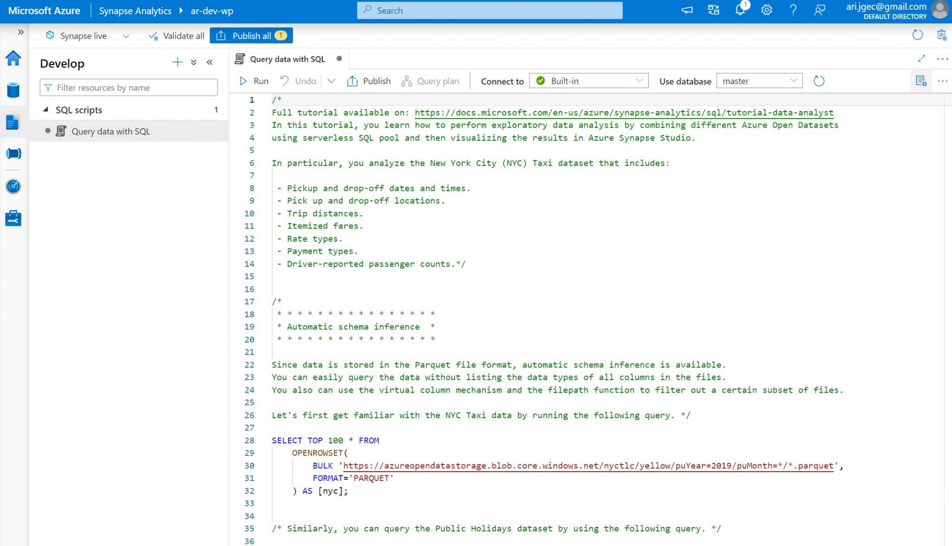Open notifications with the bell icon
This screenshot has height=546, width=952.
coord(740,10)
